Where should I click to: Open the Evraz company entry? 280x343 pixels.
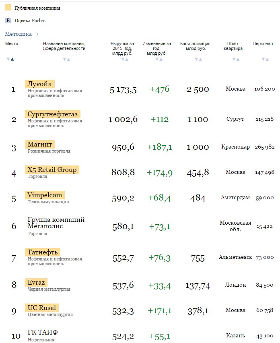[36, 282]
